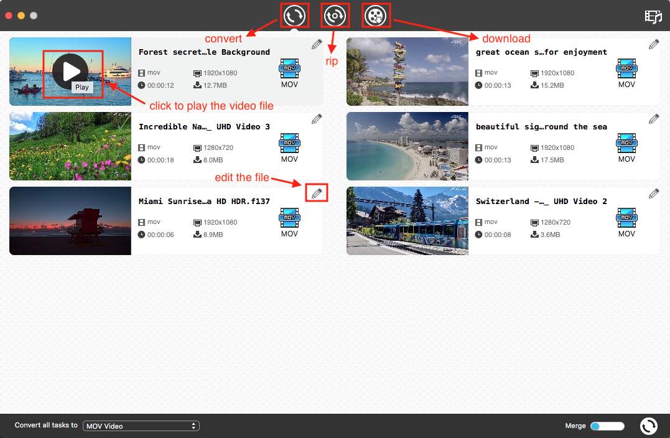Image resolution: width=670 pixels, height=438 pixels.
Task: Play the Forest secret video
Action: pyautogui.click(x=70, y=71)
